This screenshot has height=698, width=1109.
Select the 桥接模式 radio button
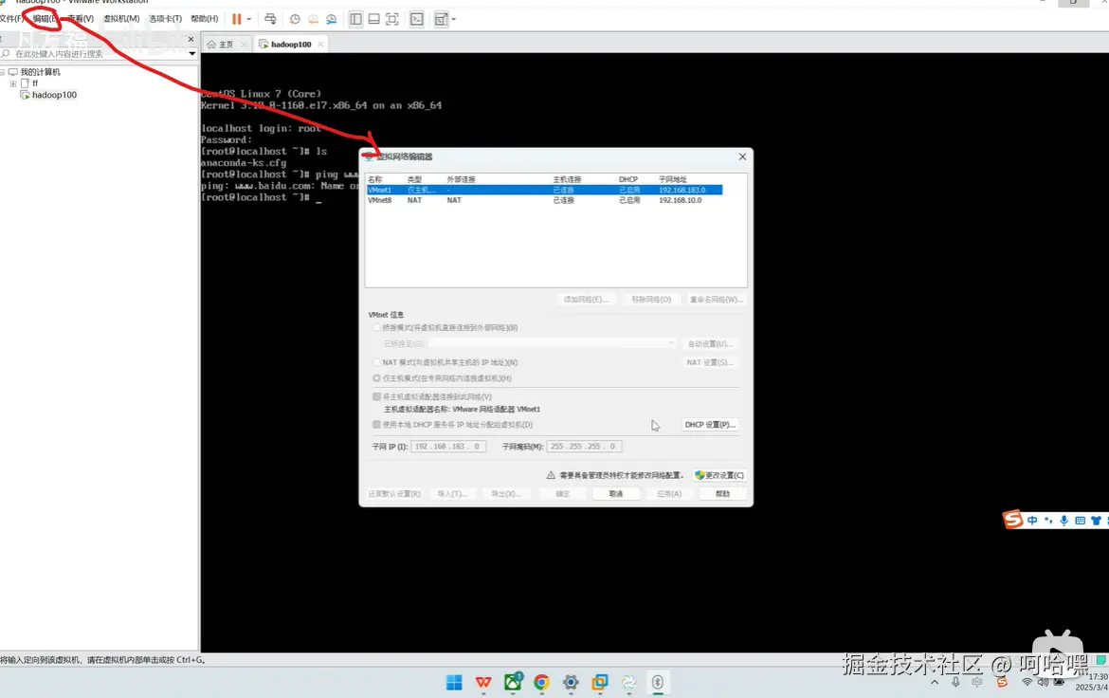pos(376,328)
